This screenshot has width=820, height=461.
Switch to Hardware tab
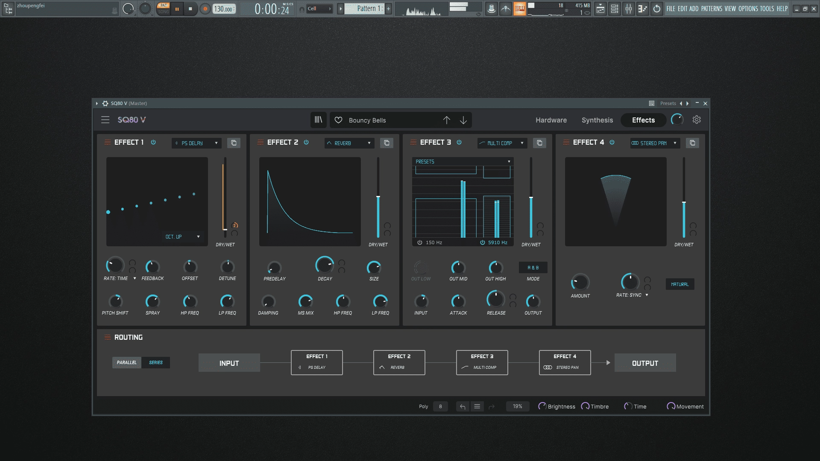(x=551, y=120)
